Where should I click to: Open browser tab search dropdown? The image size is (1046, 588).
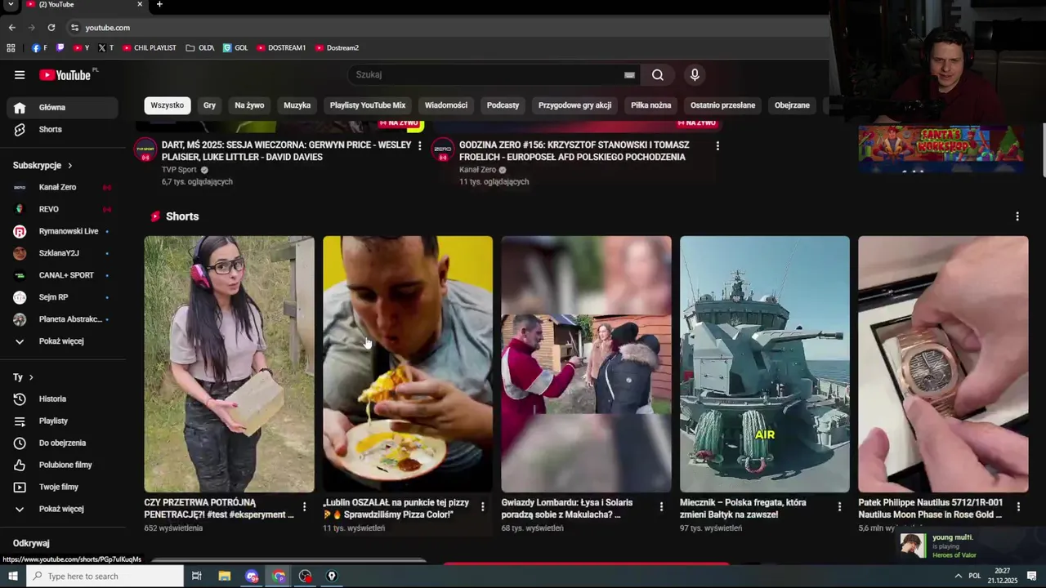[x=11, y=5]
